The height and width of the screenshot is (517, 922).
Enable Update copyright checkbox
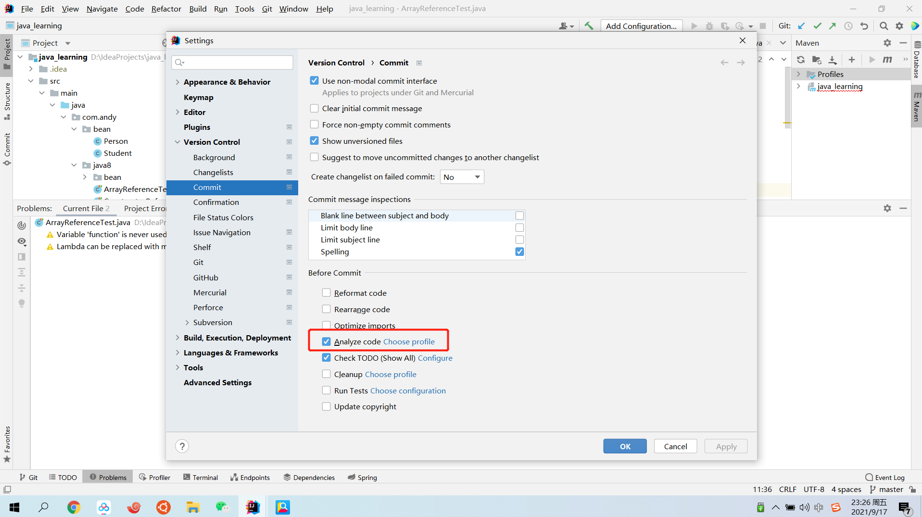326,406
